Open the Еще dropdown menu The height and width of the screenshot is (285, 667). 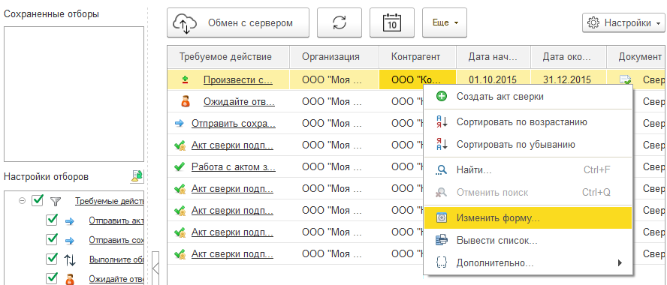point(445,23)
